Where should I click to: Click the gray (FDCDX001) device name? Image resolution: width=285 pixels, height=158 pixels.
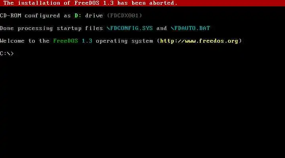[125, 15]
